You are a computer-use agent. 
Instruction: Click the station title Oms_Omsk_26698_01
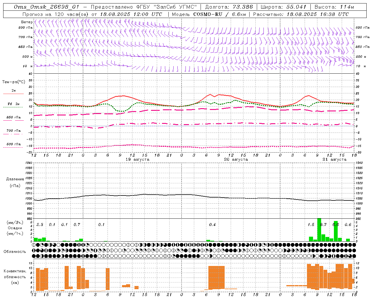pyautogui.click(x=46, y=7)
